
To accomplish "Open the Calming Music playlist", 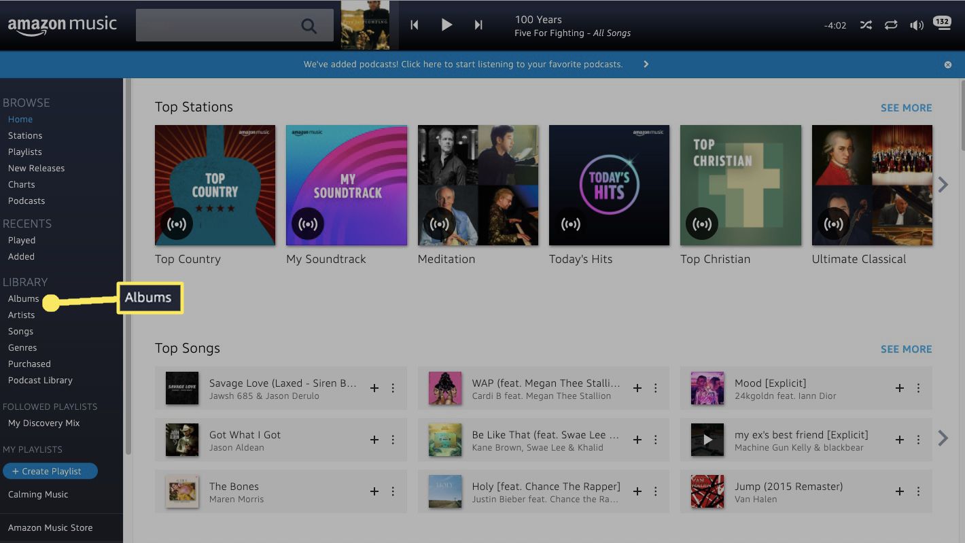I will click(x=38, y=494).
